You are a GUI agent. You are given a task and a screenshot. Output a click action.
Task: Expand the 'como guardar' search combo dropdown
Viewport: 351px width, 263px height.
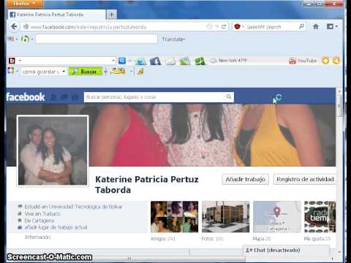[64, 72]
